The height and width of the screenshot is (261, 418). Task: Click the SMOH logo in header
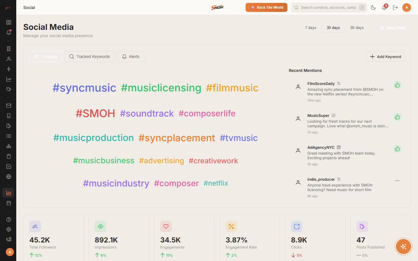point(217,7)
